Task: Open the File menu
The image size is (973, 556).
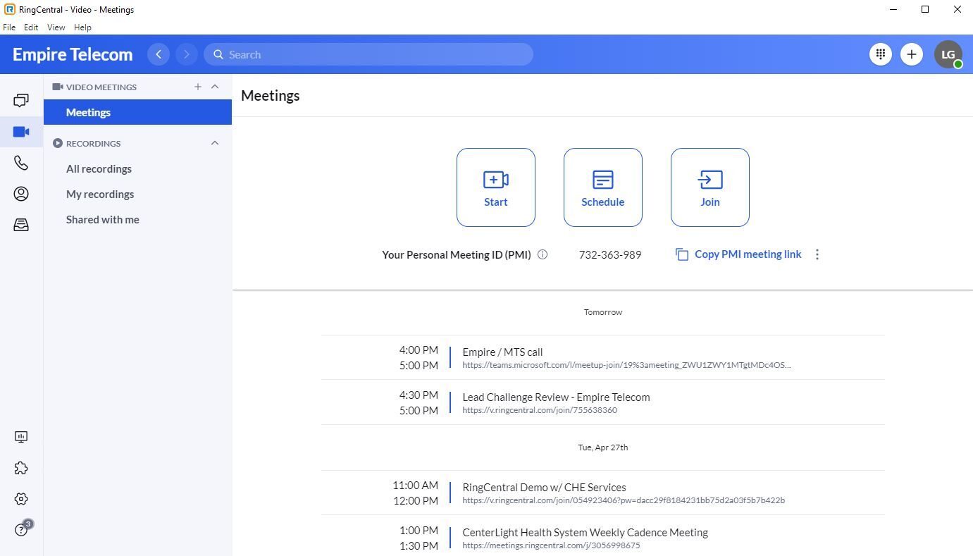Action: click(9, 27)
